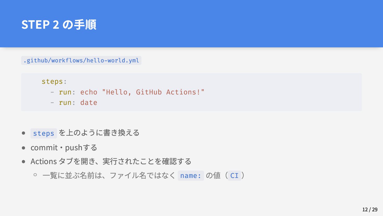The image size is (383, 216).
Task: Click the first bullet dot before steps
Action: tap(23, 133)
